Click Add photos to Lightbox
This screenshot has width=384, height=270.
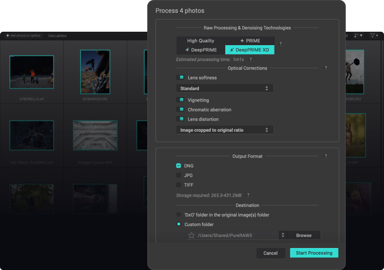pyautogui.click(x=23, y=35)
